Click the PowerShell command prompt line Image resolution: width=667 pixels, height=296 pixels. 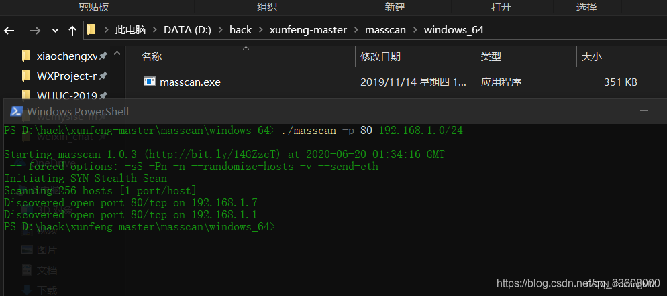[140, 227]
